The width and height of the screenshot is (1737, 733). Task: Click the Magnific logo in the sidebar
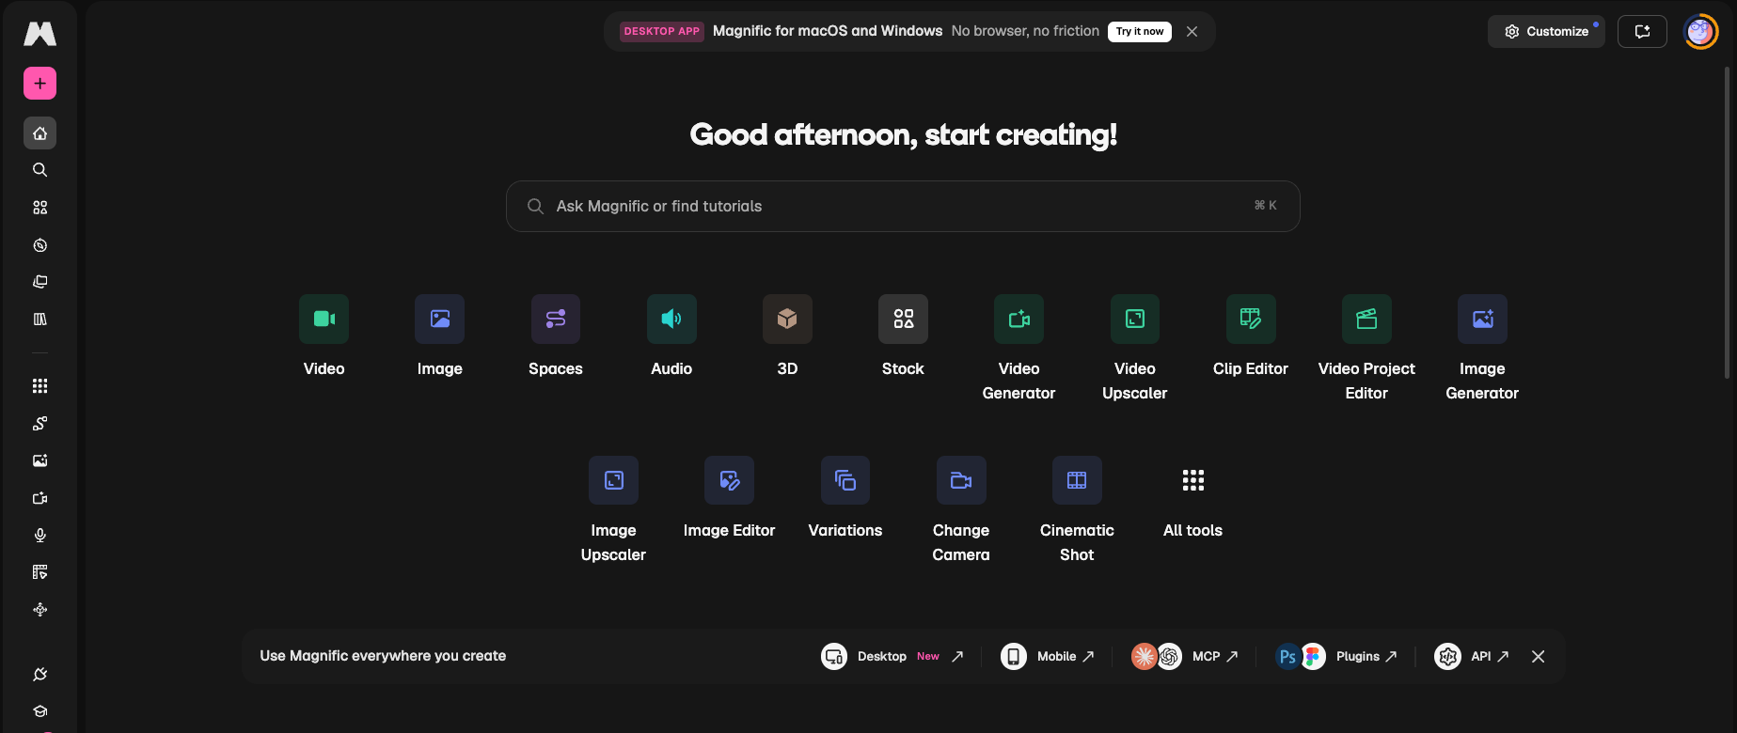pos(39,34)
